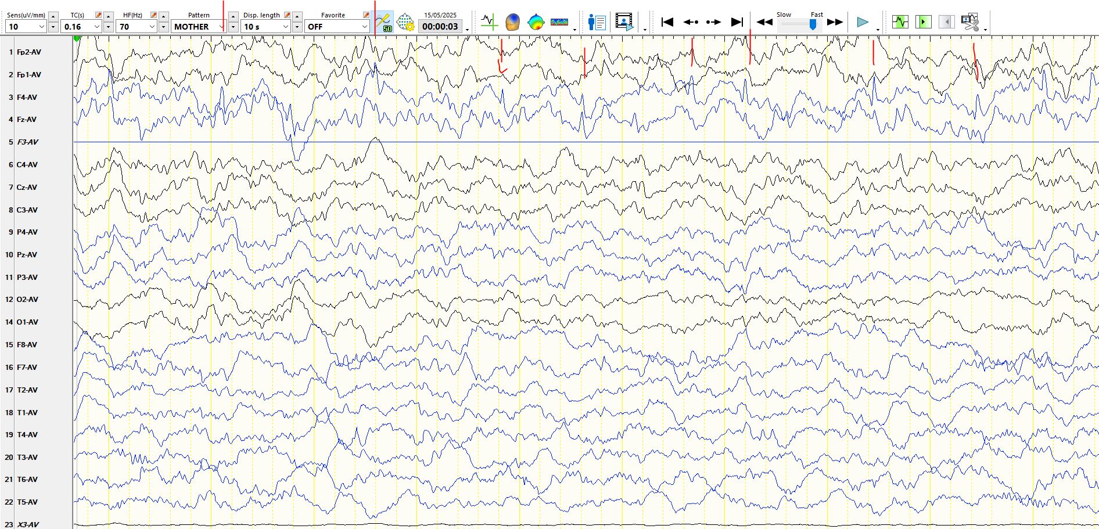This screenshot has height=529, width=1099.
Task: Select channel label F8-AV
Action: click(27, 345)
